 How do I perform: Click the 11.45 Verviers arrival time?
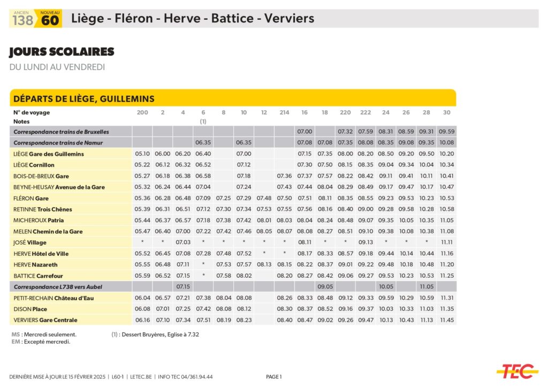[447, 320]
